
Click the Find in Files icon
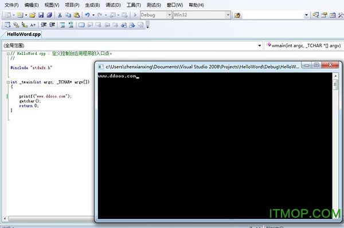coord(237,15)
